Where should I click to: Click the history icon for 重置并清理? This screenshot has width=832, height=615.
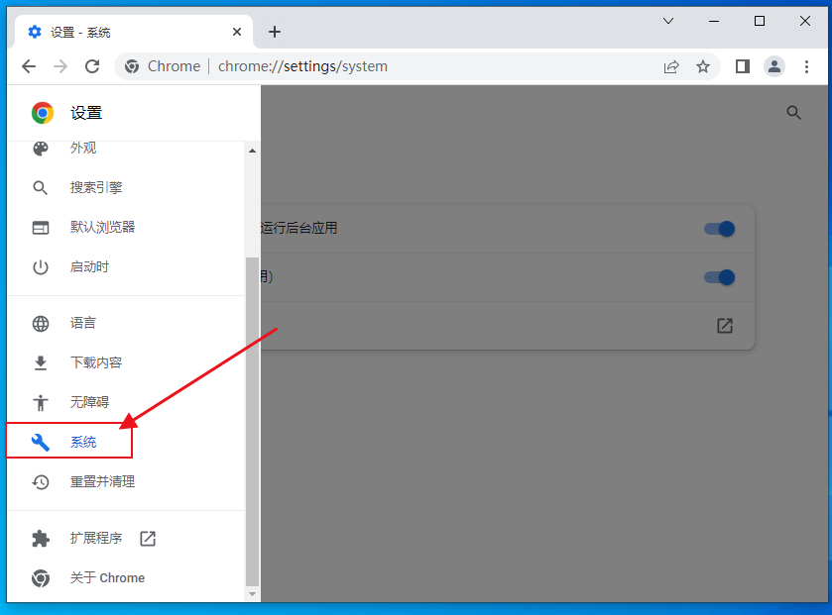(41, 482)
